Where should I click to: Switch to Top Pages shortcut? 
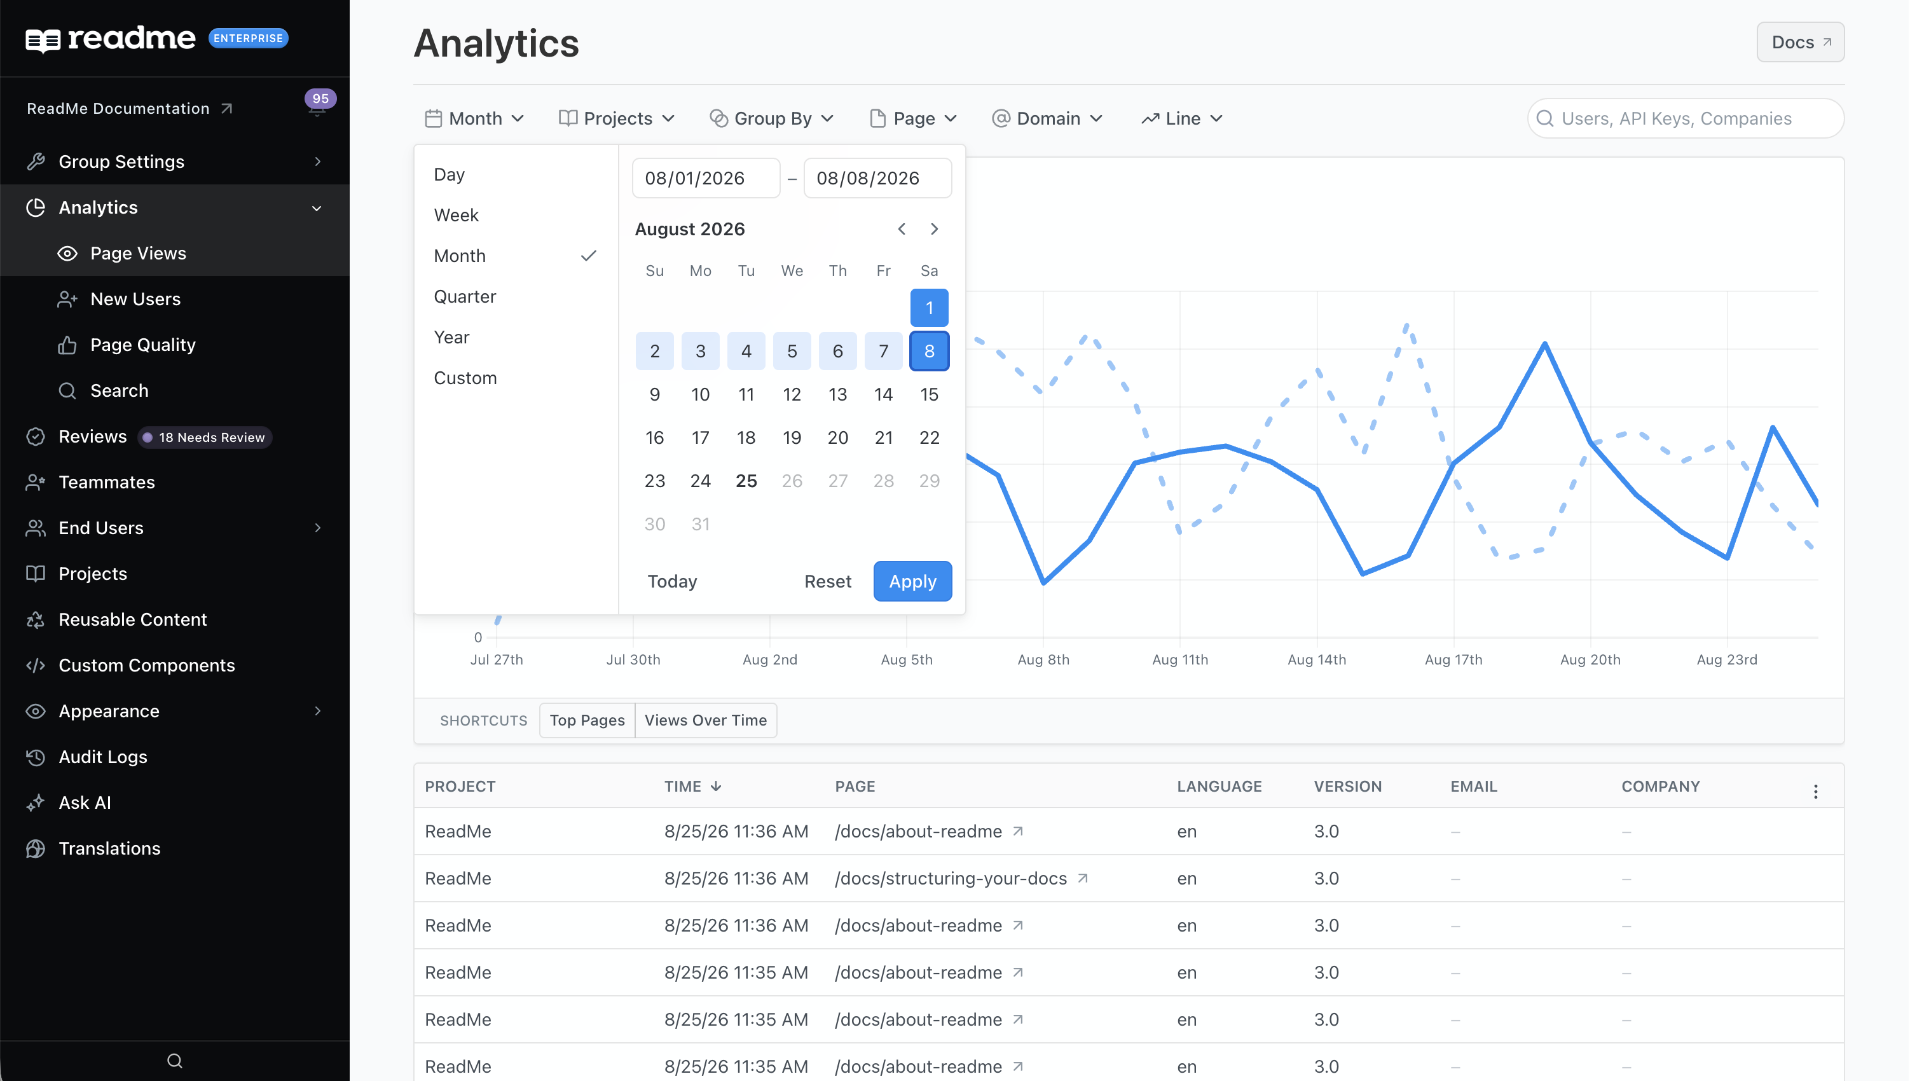587,719
